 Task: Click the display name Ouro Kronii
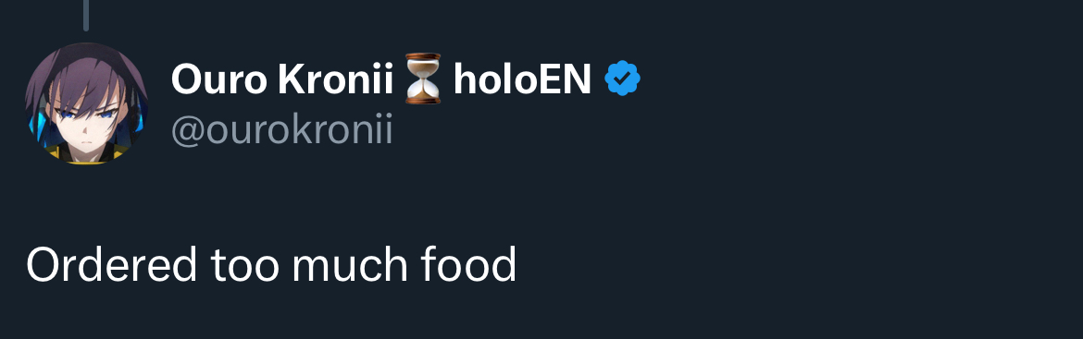(x=282, y=80)
